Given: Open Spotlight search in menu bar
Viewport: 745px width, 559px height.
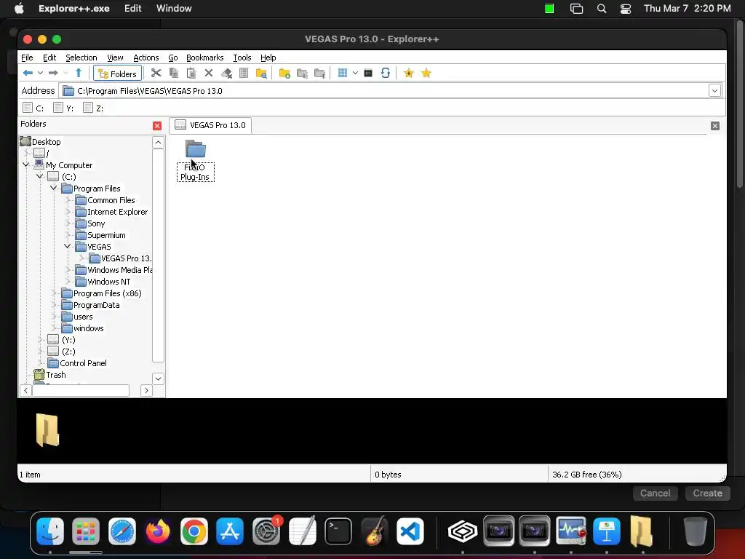Looking at the screenshot, I should (602, 9).
